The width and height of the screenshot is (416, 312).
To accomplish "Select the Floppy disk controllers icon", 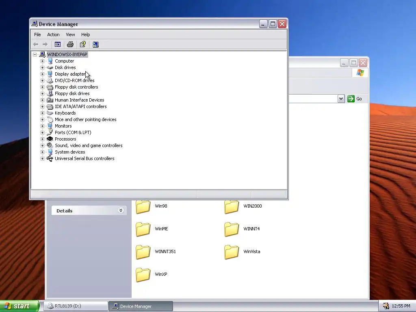I will pyautogui.click(x=50, y=87).
